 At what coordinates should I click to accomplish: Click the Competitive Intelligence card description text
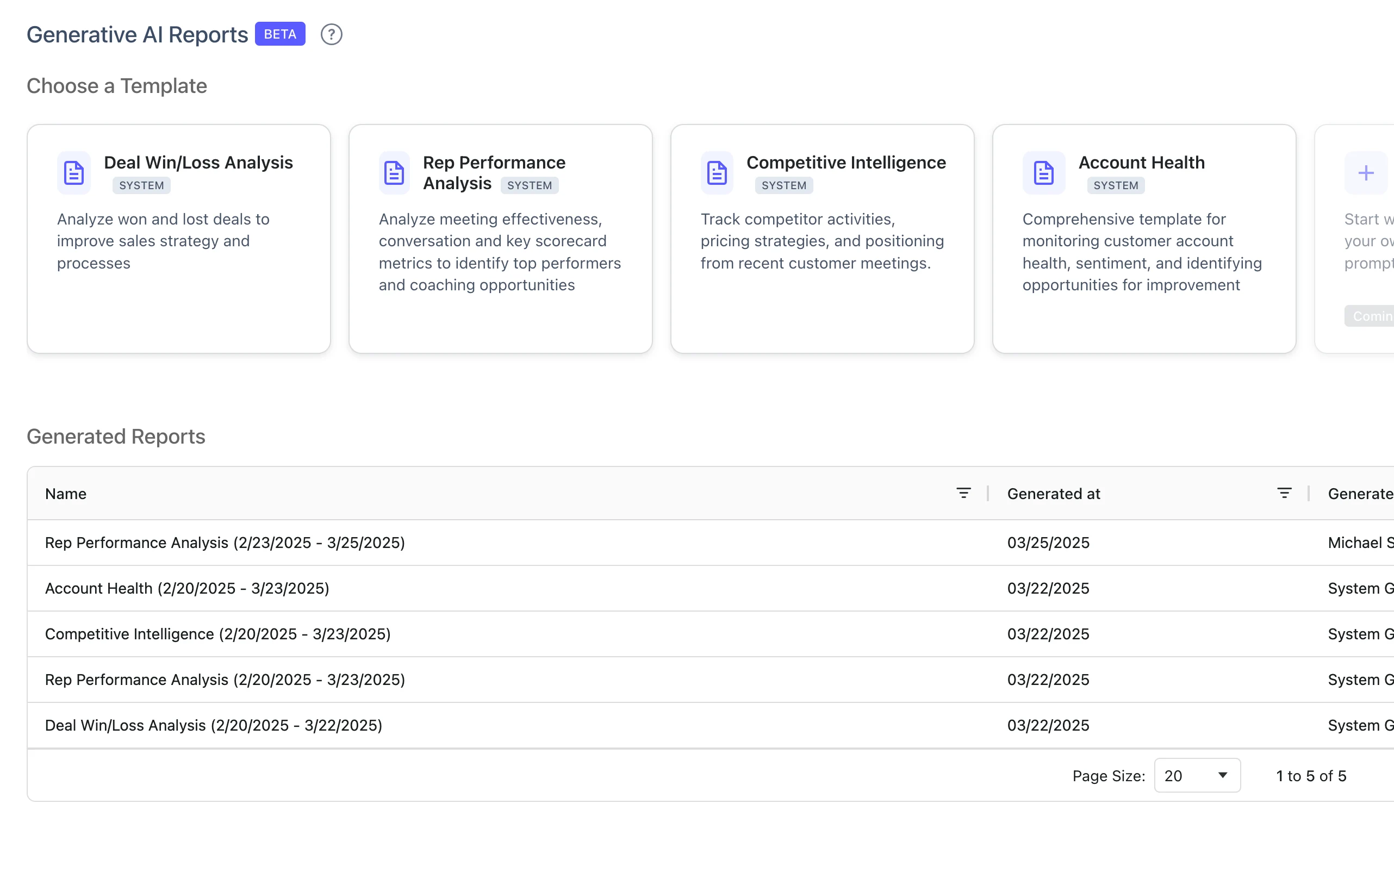point(823,241)
